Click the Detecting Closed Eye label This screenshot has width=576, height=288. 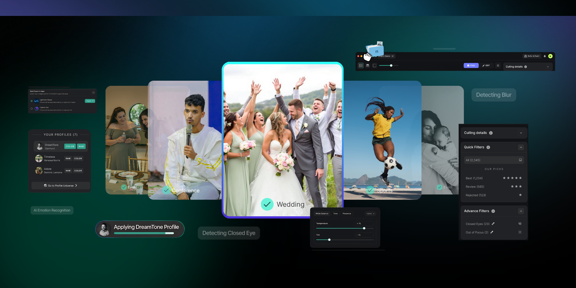click(229, 233)
